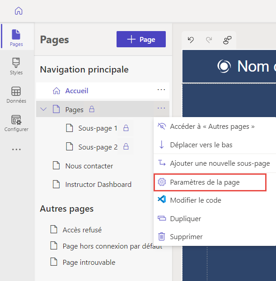Click the lock icon on Sous-page 1

tap(126, 128)
